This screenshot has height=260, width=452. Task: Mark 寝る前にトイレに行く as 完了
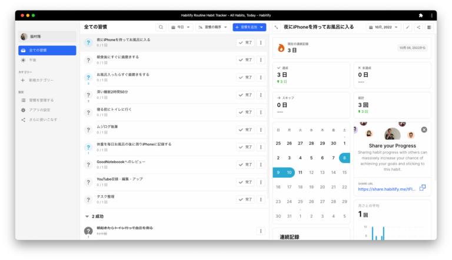(x=245, y=112)
